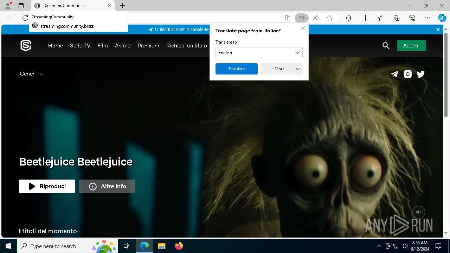Open a new browser tab

pos(122,6)
